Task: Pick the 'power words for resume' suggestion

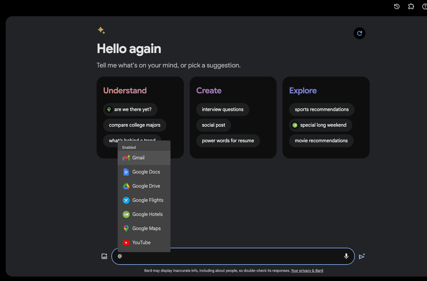Action: (x=228, y=141)
